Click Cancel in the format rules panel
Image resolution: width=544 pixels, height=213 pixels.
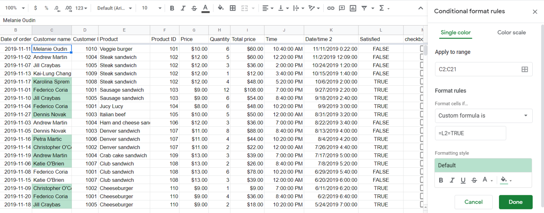click(x=474, y=202)
